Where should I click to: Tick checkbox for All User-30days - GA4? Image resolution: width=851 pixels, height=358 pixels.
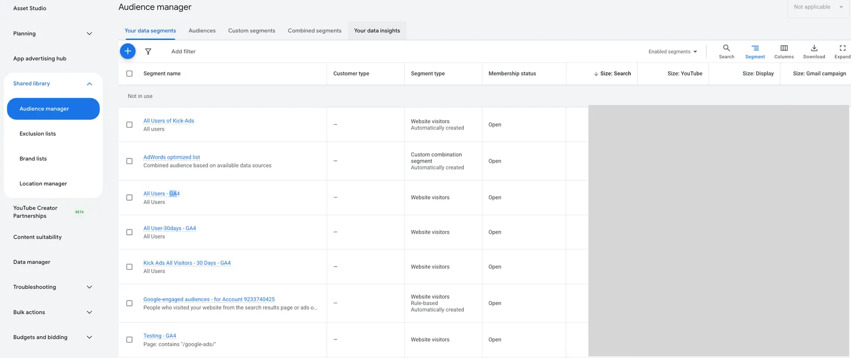[x=129, y=232]
